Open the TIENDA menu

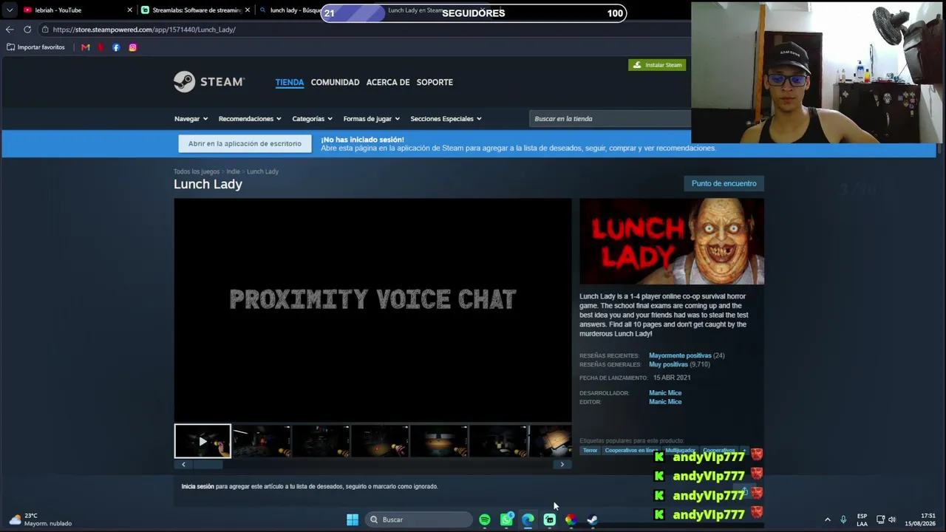290,82
